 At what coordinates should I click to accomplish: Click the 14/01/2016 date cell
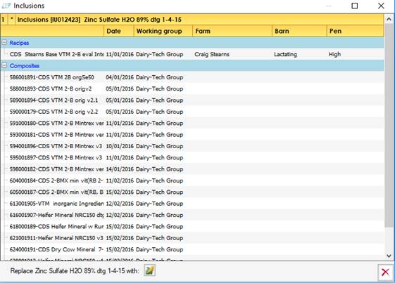(x=120, y=169)
